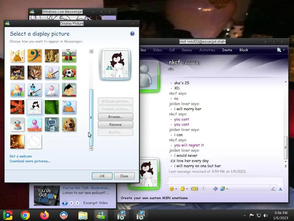The width and height of the screenshot is (294, 221).
Task: Open the Display Picture help icon
Action: pos(132,34)
